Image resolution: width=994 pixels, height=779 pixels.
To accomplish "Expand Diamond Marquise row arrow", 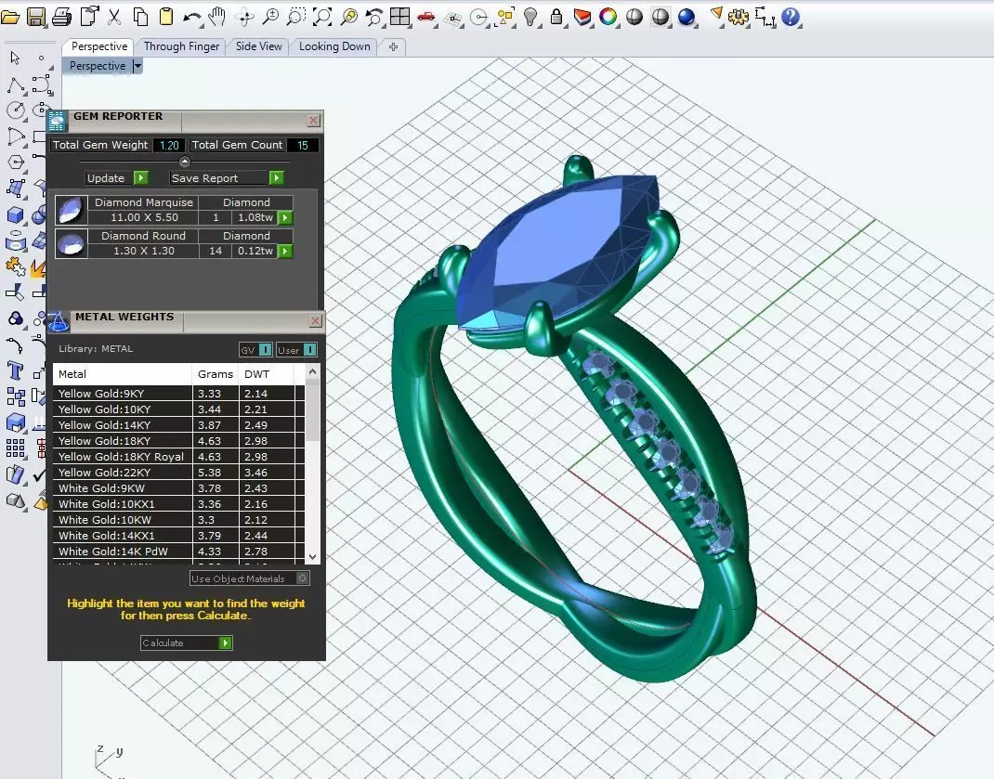I will (285, 218).
